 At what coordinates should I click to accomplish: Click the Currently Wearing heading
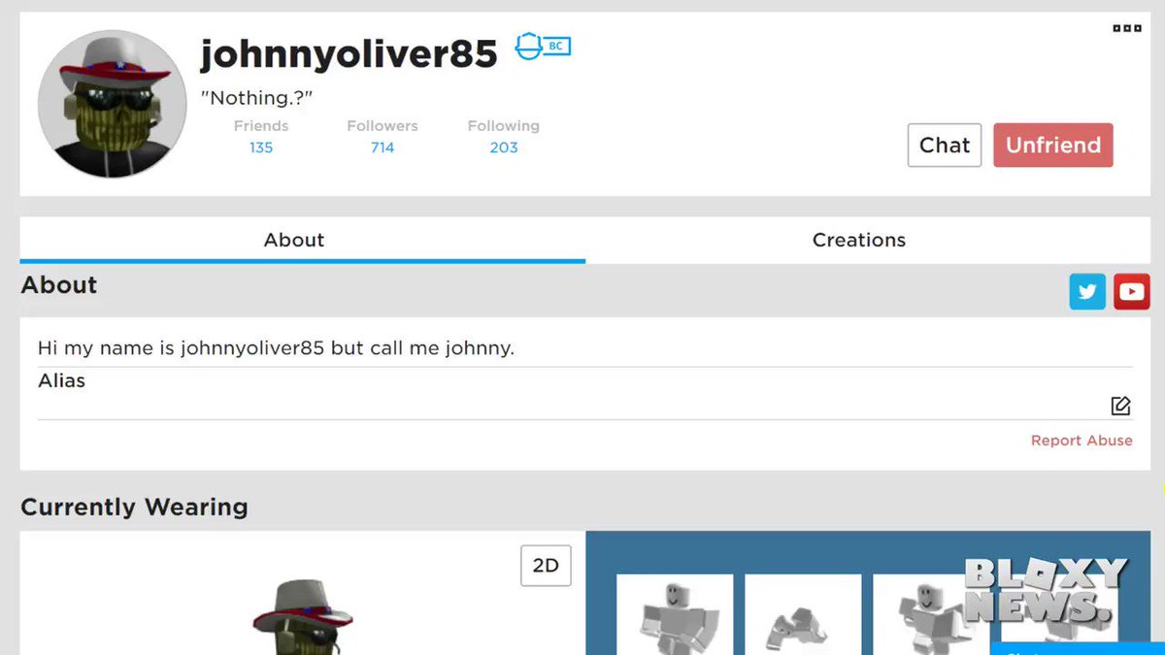(134, 507)
